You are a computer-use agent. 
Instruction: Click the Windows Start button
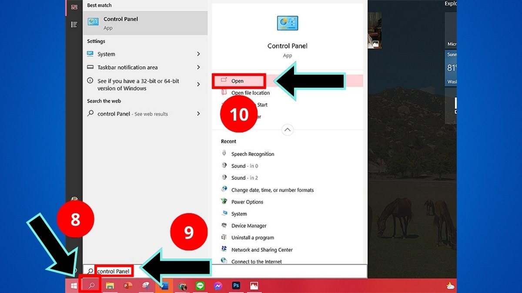point(74,286)
